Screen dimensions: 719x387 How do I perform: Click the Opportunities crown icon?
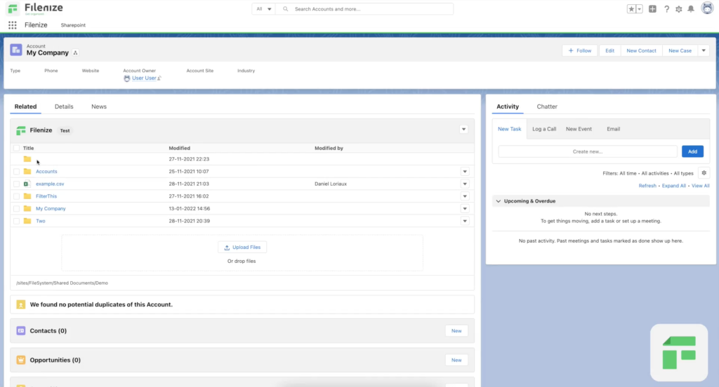[x=20, y=360]
